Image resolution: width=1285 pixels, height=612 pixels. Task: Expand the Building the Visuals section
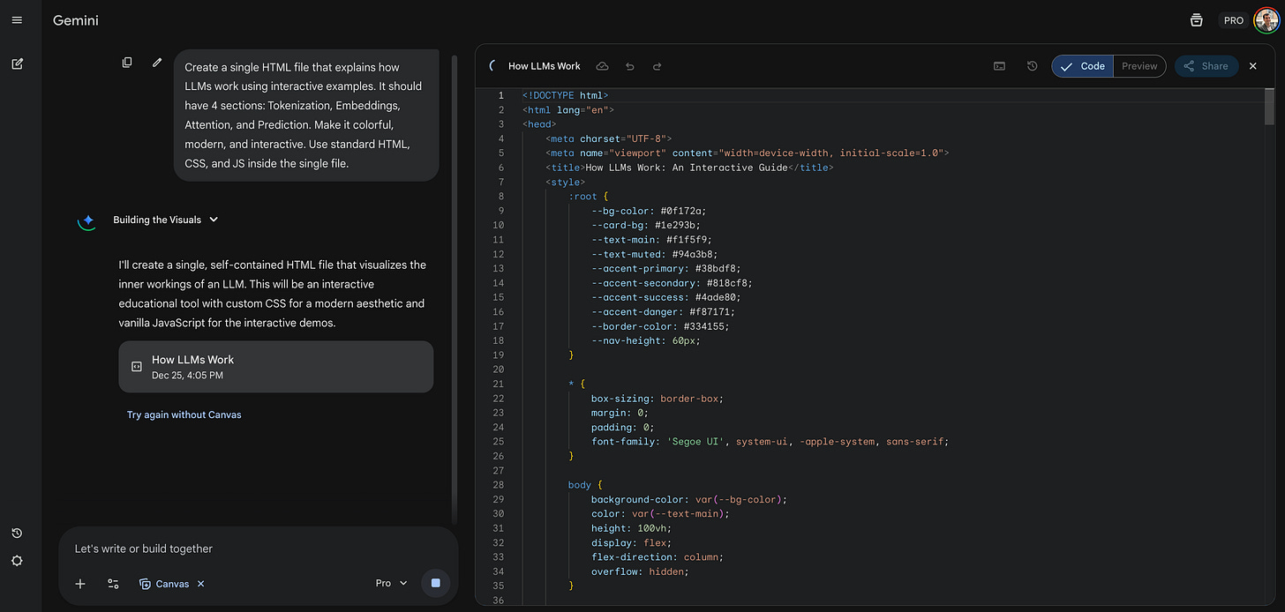tap(213, 220)
